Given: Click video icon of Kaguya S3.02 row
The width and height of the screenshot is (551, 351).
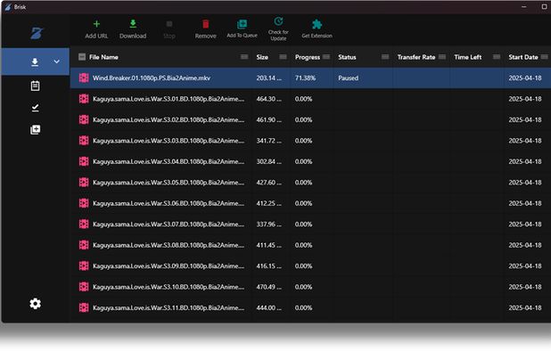Looking at the screenshot, I should [84, 119].
